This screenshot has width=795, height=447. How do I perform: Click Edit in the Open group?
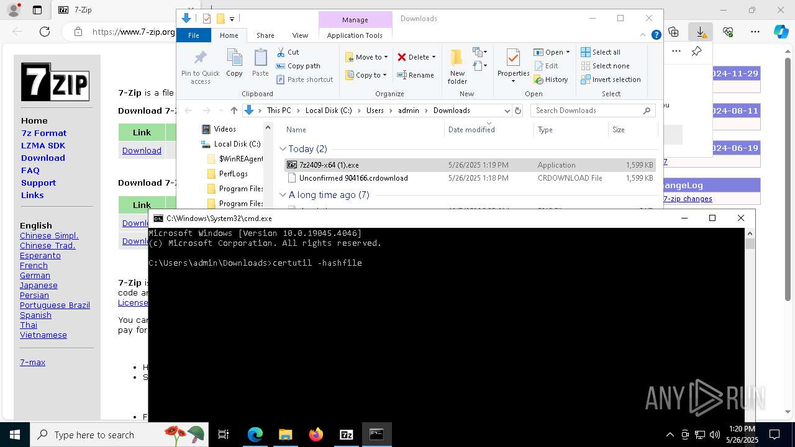pos(546,66)
